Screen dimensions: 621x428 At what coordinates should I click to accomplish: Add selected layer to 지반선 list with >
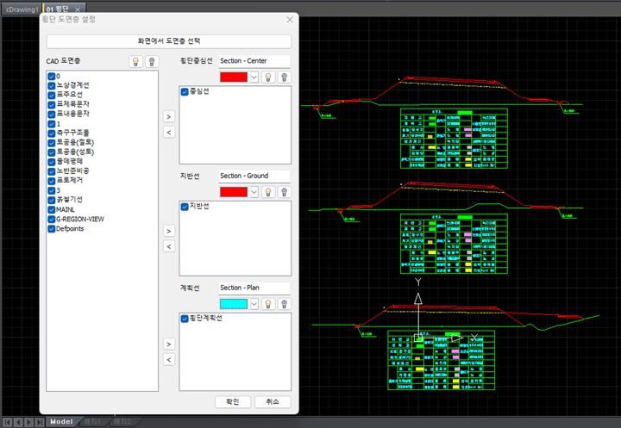pyautogui.click(x=169, y=231)
